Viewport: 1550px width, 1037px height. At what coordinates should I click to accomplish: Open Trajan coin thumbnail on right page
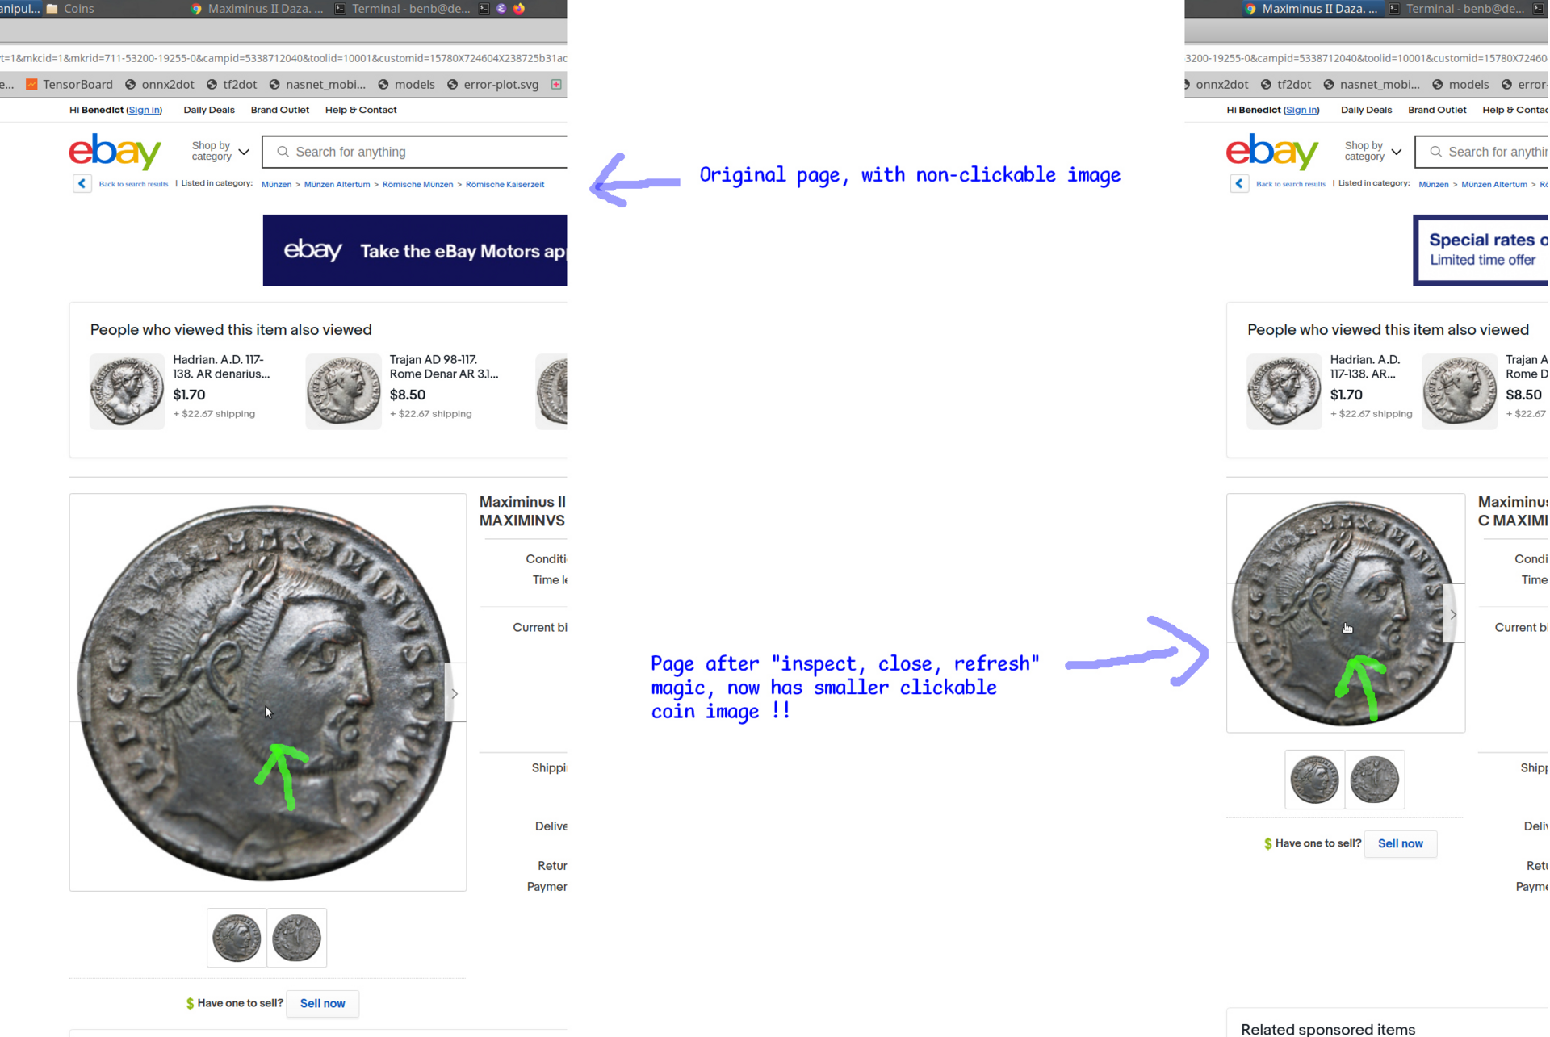(x=1460, y=391)
